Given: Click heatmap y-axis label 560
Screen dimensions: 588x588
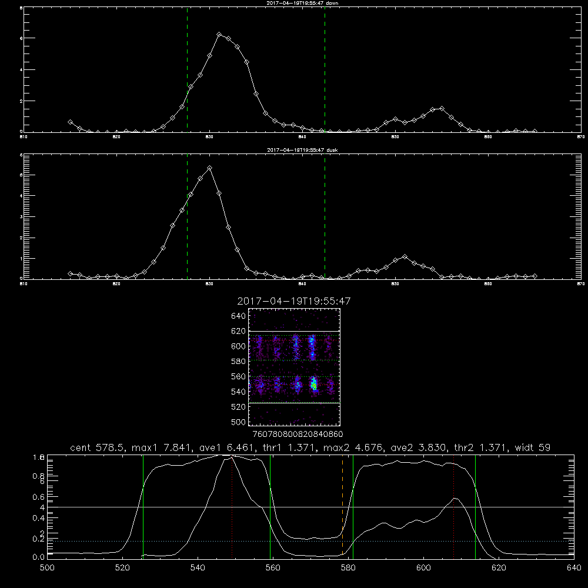Looking at the screenshot, I should coord(239,376).
